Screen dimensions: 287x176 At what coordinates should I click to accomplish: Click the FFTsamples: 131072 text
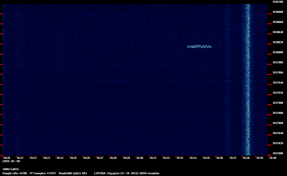coord(43,173)
